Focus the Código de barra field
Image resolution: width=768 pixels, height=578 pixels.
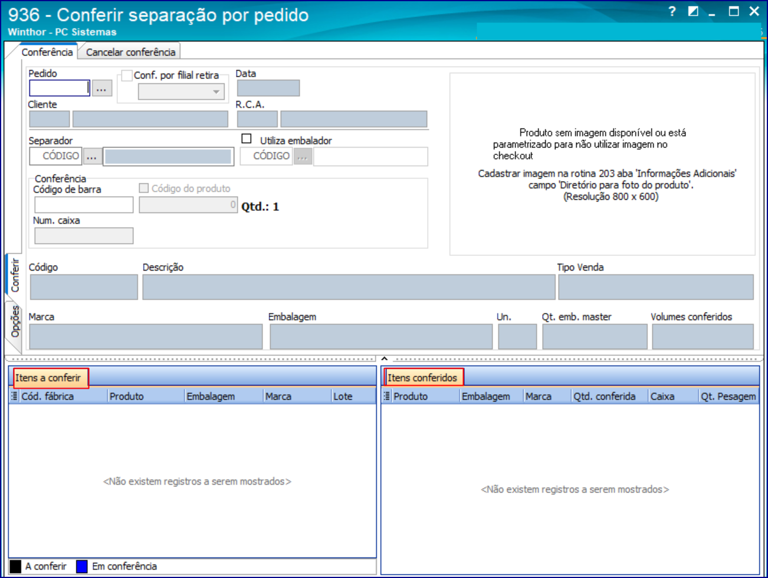[x=84, y=205]
